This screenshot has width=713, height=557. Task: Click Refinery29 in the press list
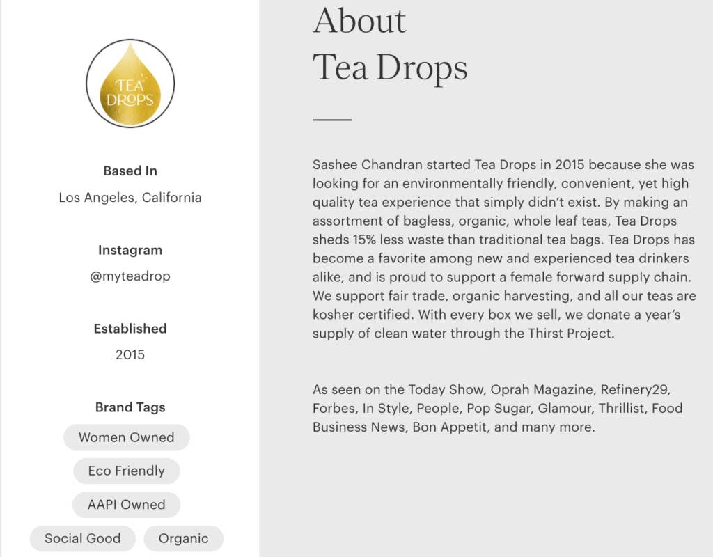635,389
